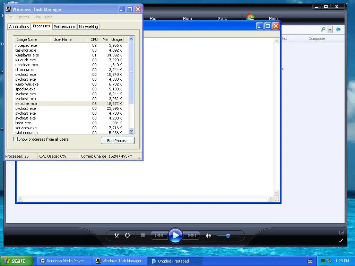Select uphclean.exe in process list

pyautogui.click(x=69, y=65)
